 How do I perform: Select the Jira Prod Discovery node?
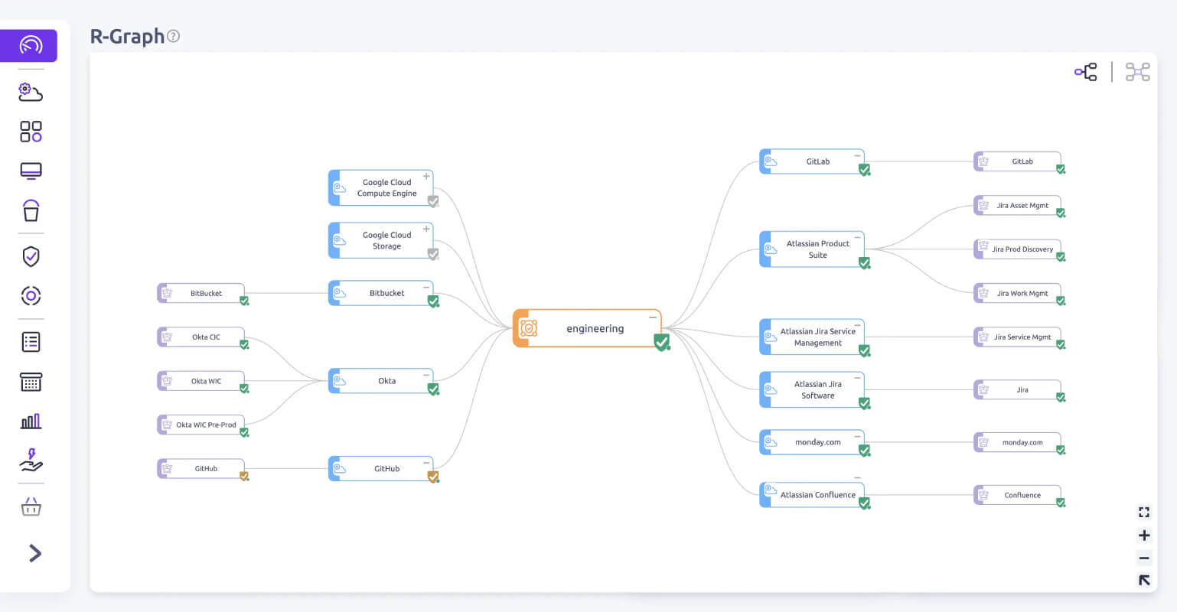click(x=1017, y=249)
